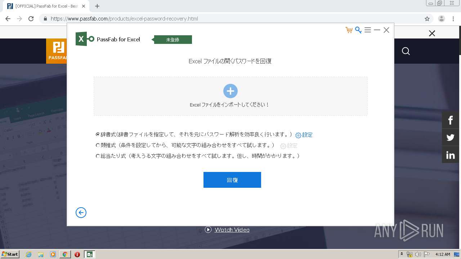Open the Chrome profile avatar icon
461x259 pixels.
click(x=441, y=19)
